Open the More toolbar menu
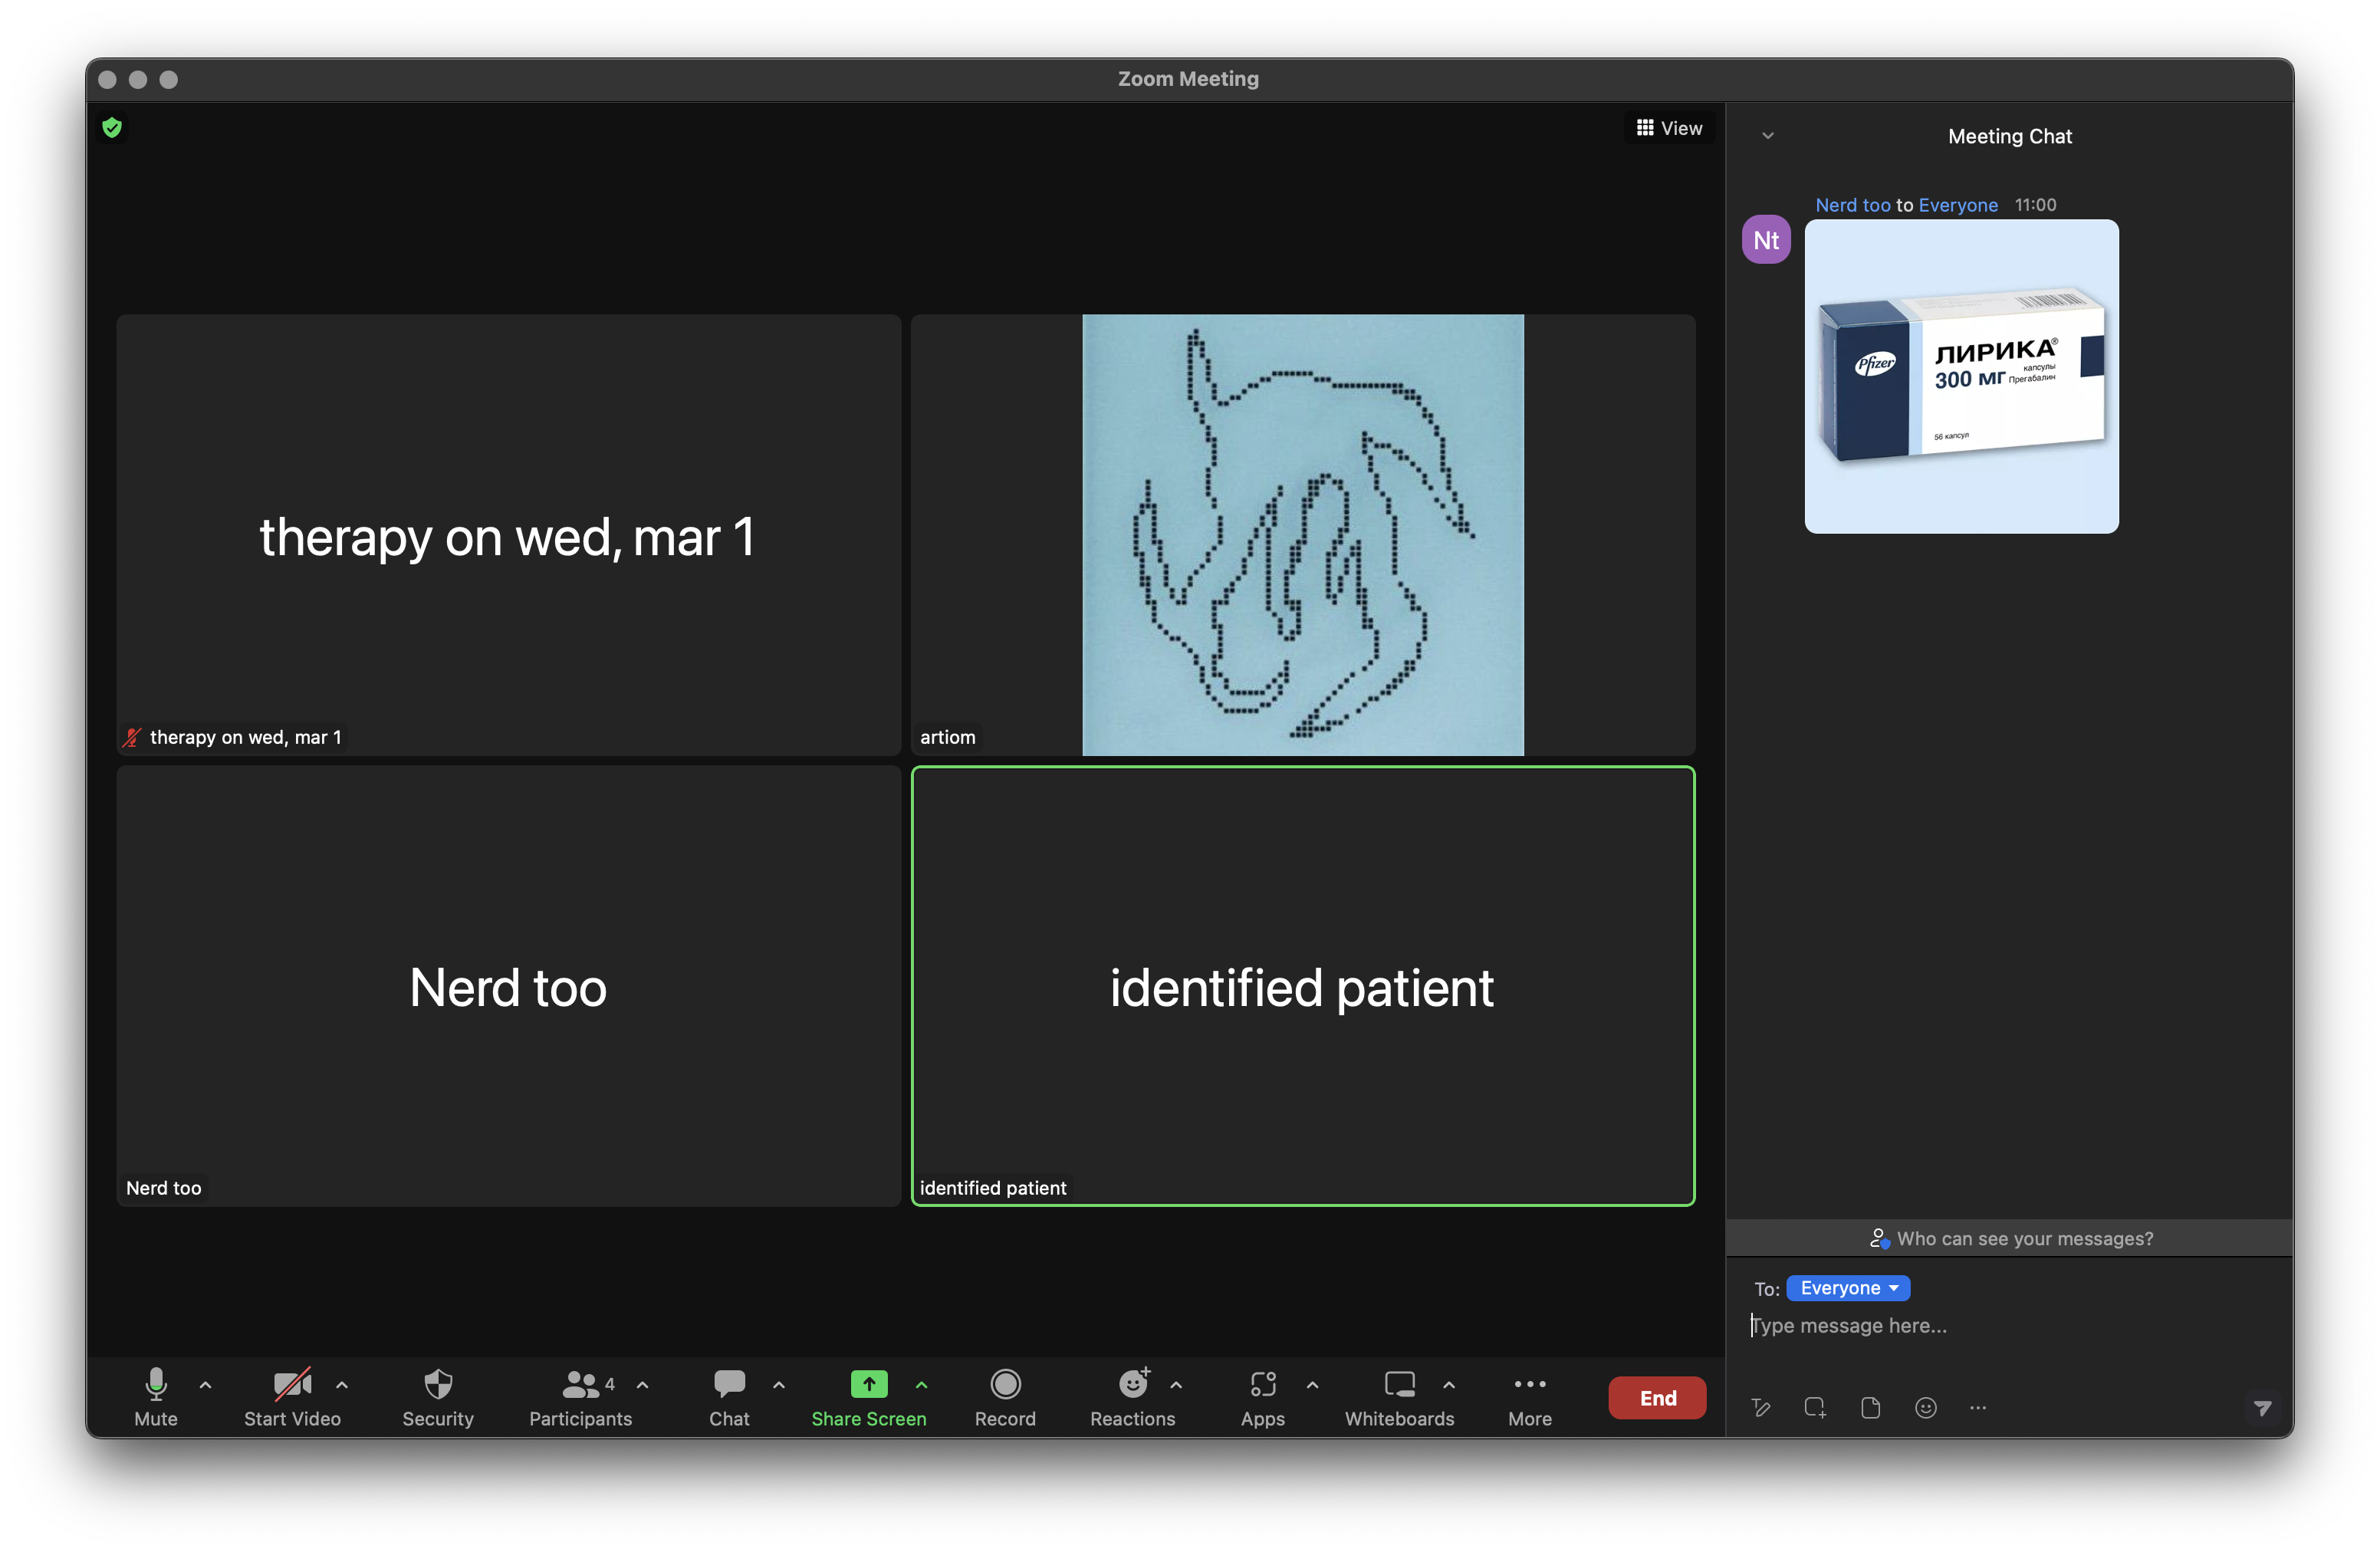The width and height of the screenshot is (2380, 1552). [x=1530, y=1397]
